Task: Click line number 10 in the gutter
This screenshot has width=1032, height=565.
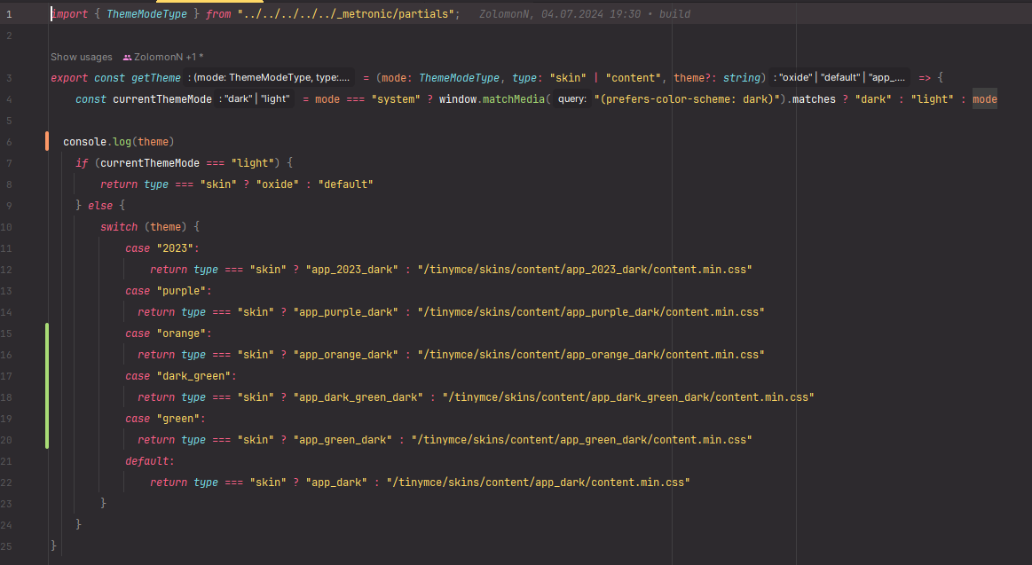Action: [8, 227]
